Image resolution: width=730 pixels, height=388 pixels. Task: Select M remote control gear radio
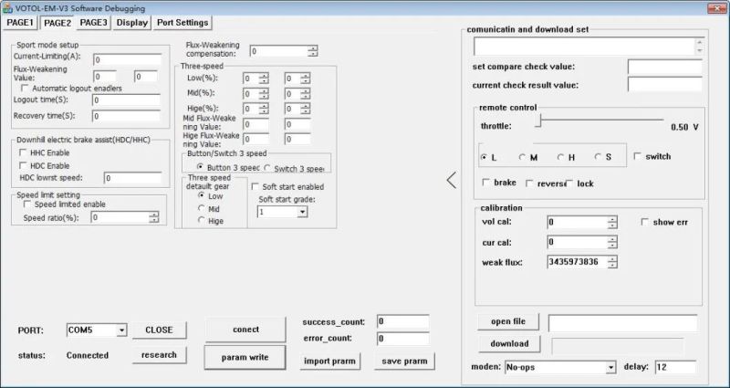[x=522, y=157]
